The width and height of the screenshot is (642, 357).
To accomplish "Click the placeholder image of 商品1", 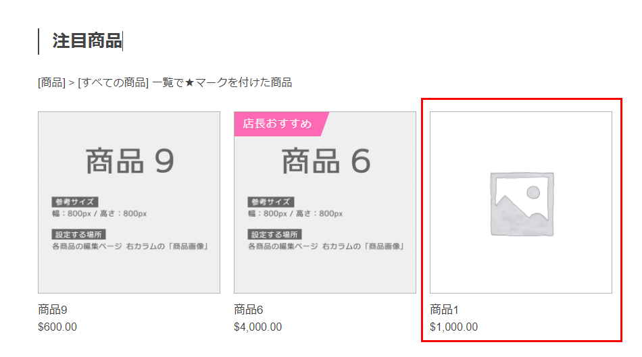I will [x=521, y=202].
